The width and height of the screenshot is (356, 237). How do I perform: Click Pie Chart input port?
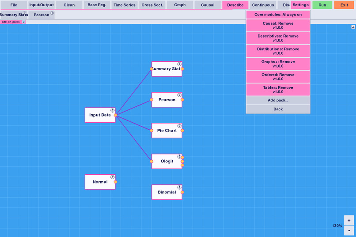[x=151, y=131]
